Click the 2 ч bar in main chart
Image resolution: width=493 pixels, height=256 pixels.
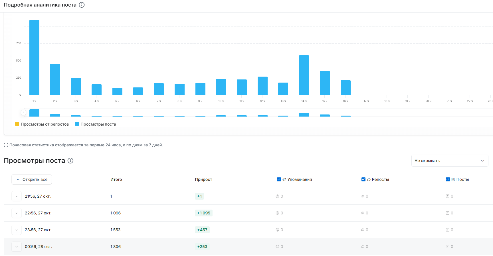pyautogui.click(x=55, y=79)
